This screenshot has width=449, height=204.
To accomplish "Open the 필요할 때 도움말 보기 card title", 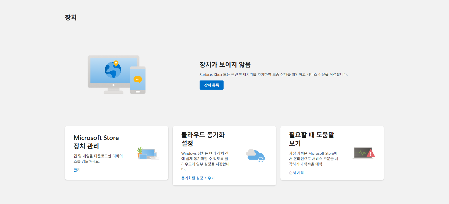I will pos(312,139).
